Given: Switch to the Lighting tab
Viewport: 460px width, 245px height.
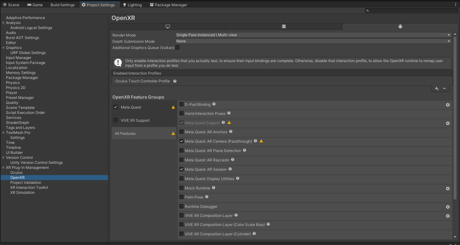Looking at the screenshot, I should pos(132,5).
